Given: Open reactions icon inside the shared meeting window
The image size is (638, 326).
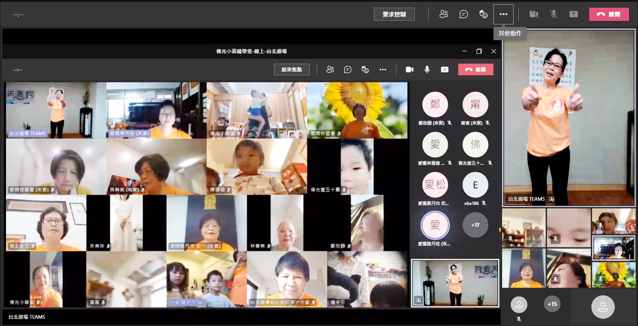Looking at the screenshot, I should pyautogui.click(x=365, y=70).
